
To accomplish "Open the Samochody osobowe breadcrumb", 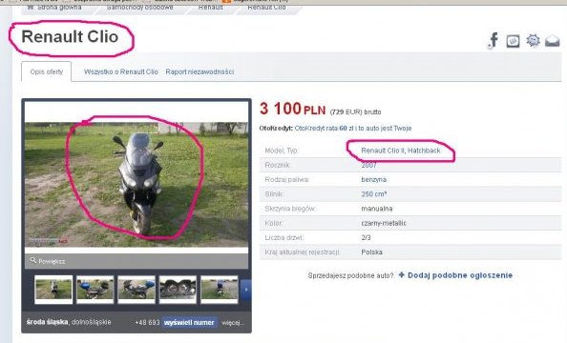I will 140,8.
